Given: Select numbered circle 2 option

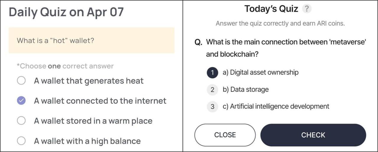Looking at the screenshot, I should [212, 90].
